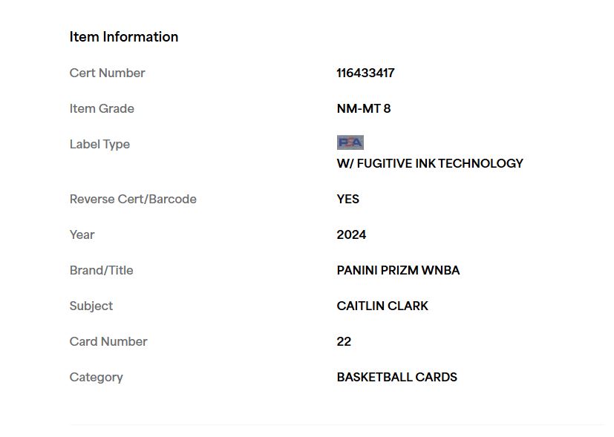Image resolution: width=614 pixels, height=437 pixels.
Task: Click the Reverse Cert/Barcode label
Action: coord(133,199)
